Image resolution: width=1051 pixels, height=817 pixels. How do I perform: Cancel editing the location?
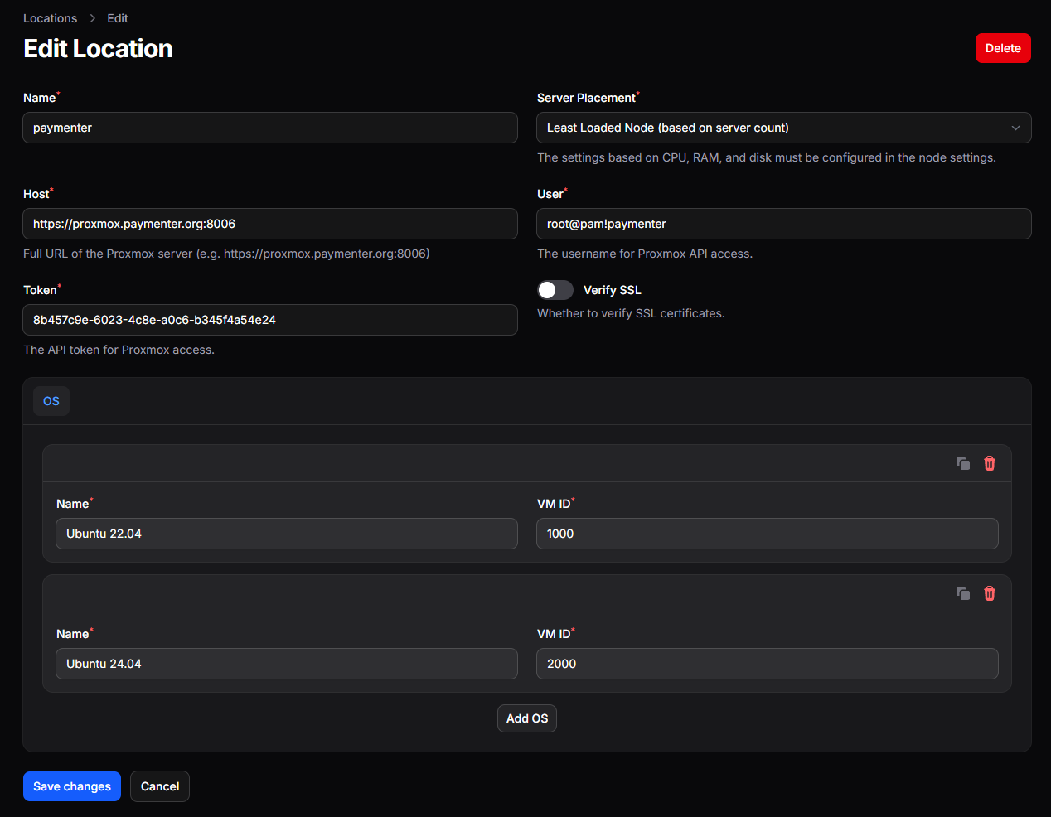click(160, 786)
